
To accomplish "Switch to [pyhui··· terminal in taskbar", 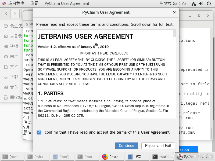I will pos(37,157).
